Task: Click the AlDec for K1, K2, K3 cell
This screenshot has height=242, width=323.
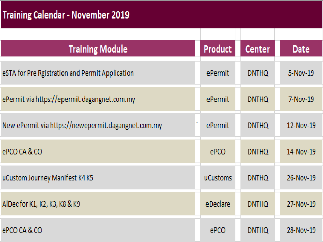Action: point(98,204)
